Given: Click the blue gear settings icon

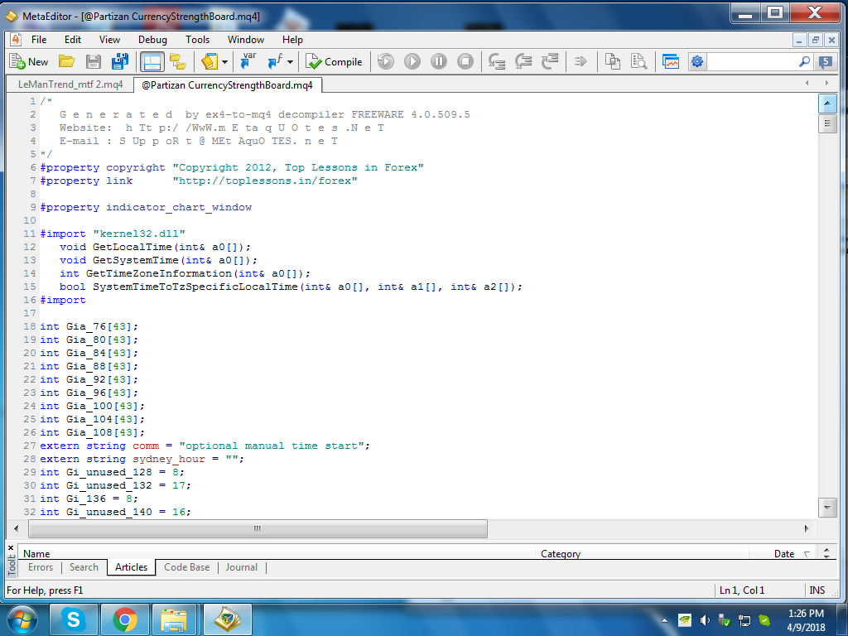Looking at the screenshot, I should tap(697, 61).
